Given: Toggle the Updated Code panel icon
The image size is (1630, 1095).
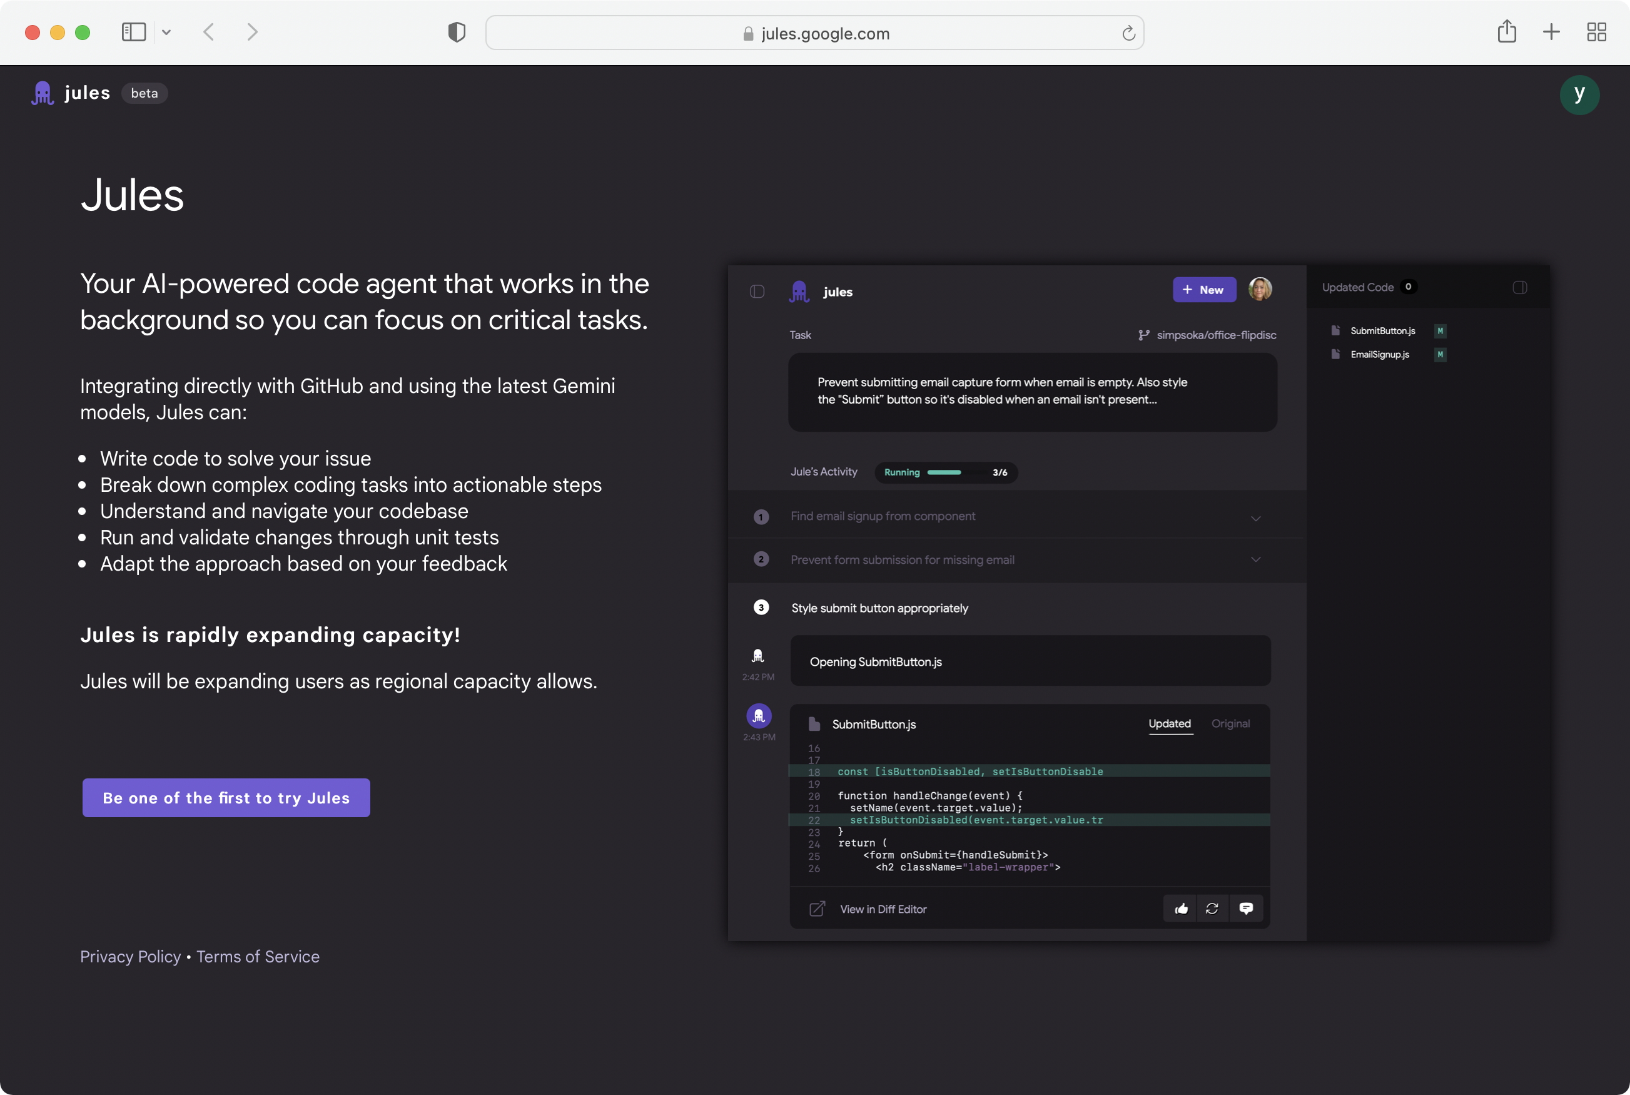Looking at the screenshot, I should pos(1520,288).
